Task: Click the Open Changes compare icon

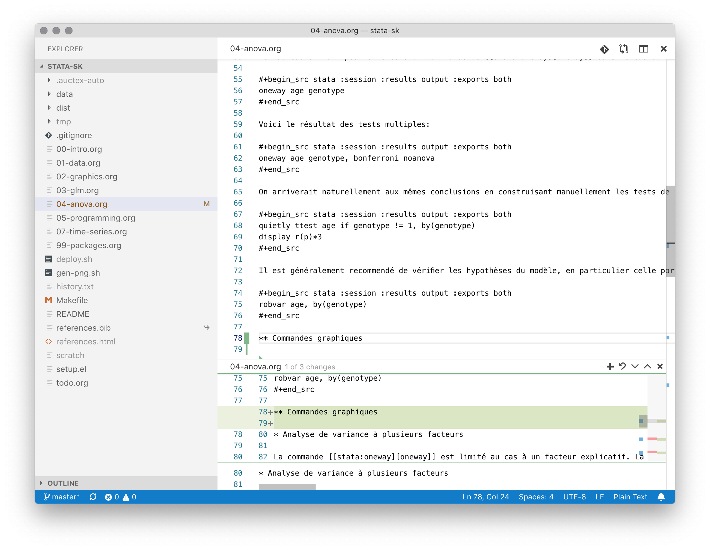Action: [623, 49]
